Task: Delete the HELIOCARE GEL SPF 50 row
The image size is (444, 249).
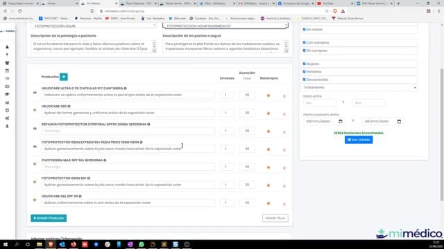Action: [284, 204]
